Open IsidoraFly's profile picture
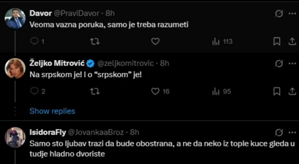Image resolution: width=299 pixels, height=164 pixels. point(15,137)
